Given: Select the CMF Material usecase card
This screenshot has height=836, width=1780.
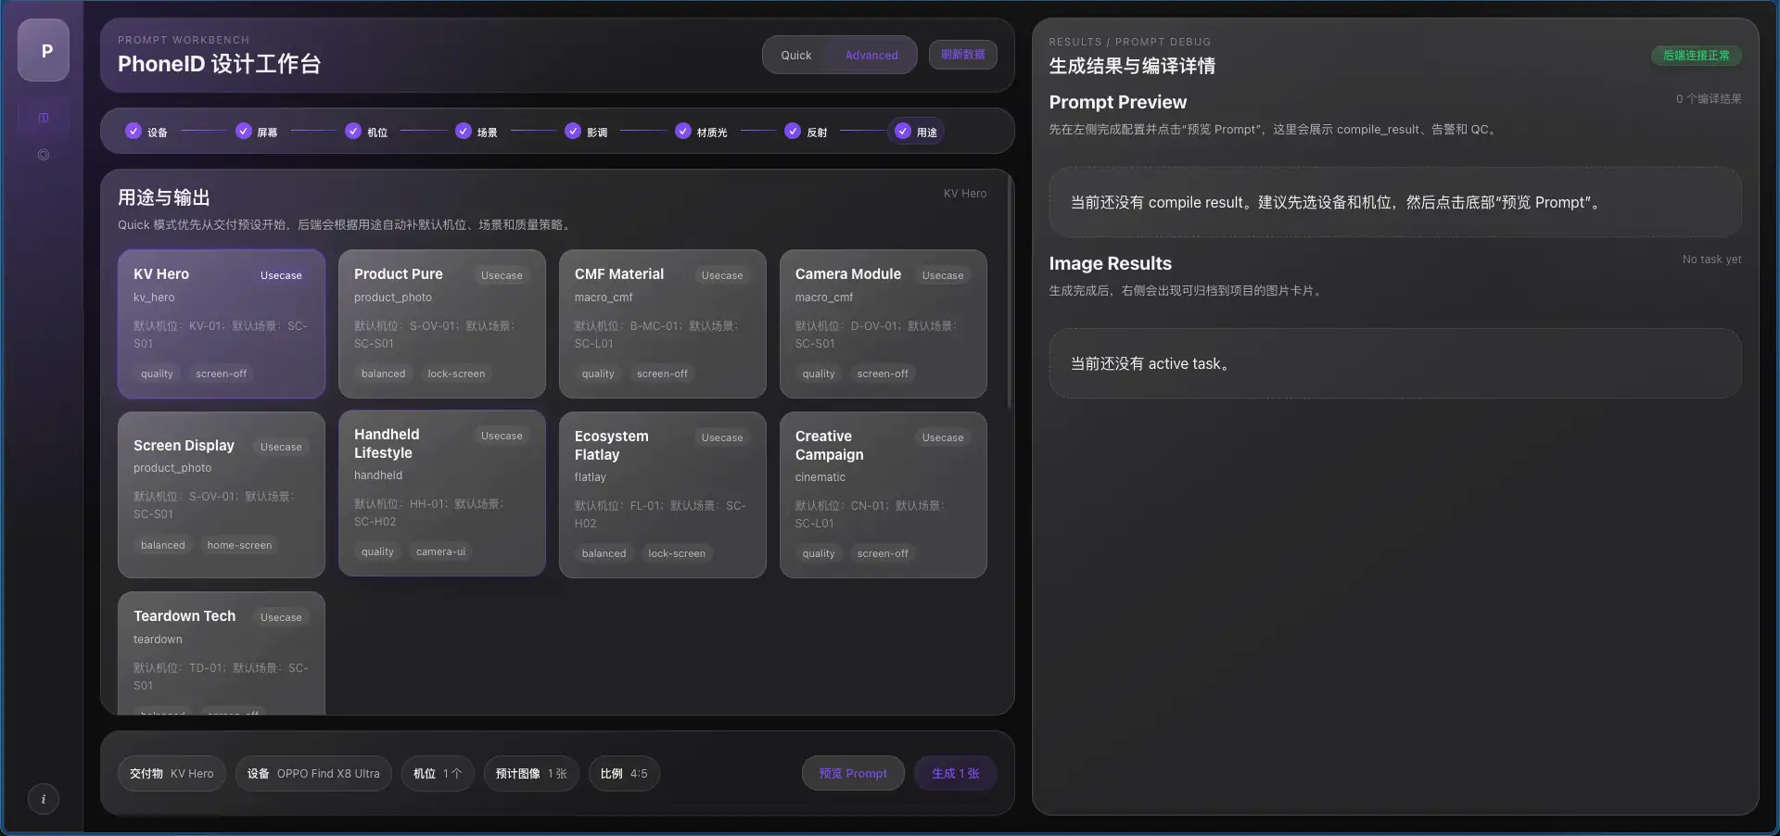Looking at the screenshot, I should (663, 323).
